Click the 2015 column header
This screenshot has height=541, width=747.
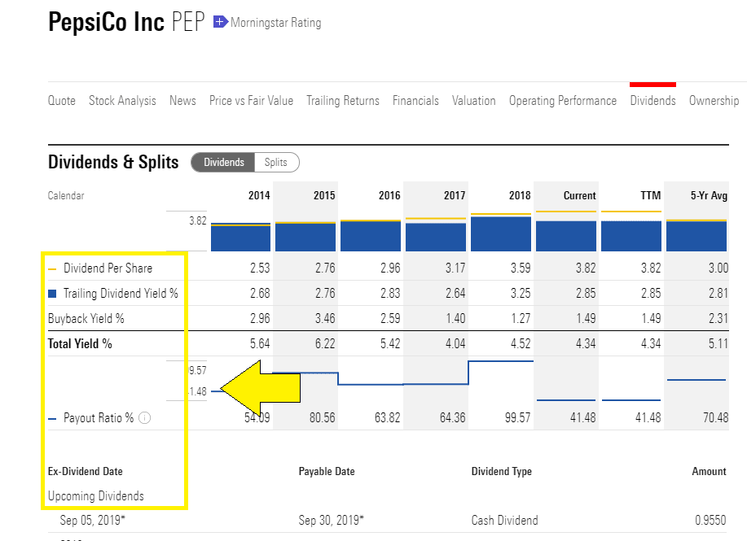(324, 195)
